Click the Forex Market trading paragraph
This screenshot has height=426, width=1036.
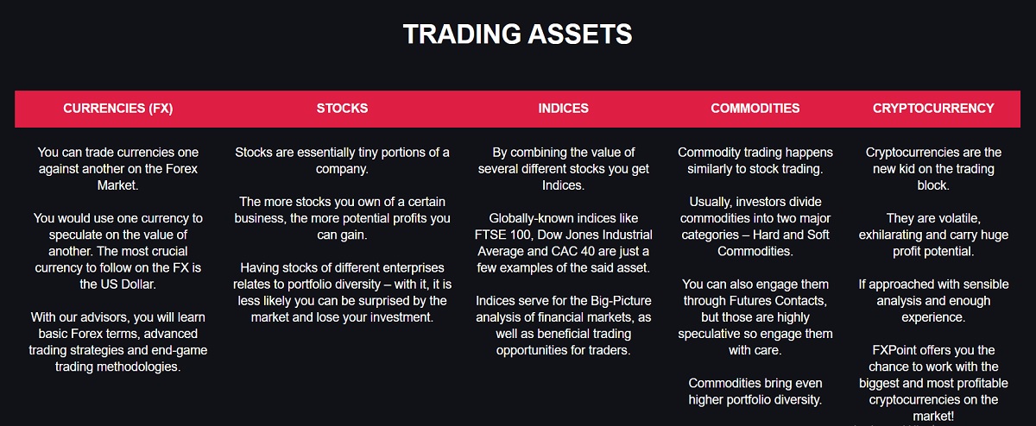coord(118,169)
